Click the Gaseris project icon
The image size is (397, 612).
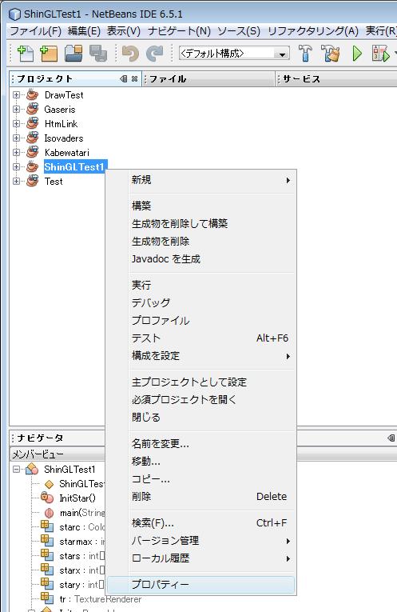coord(32,109)
